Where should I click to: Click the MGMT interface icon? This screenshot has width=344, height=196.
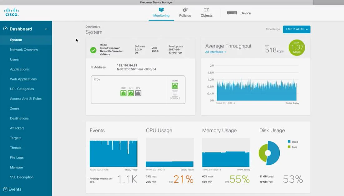pos(175,85)
